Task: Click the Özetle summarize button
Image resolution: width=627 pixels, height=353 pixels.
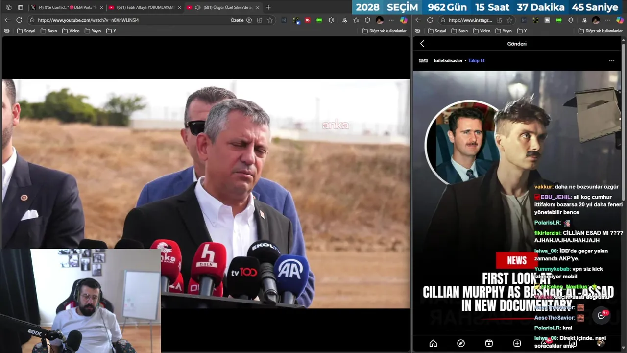Action: [241, 20]
